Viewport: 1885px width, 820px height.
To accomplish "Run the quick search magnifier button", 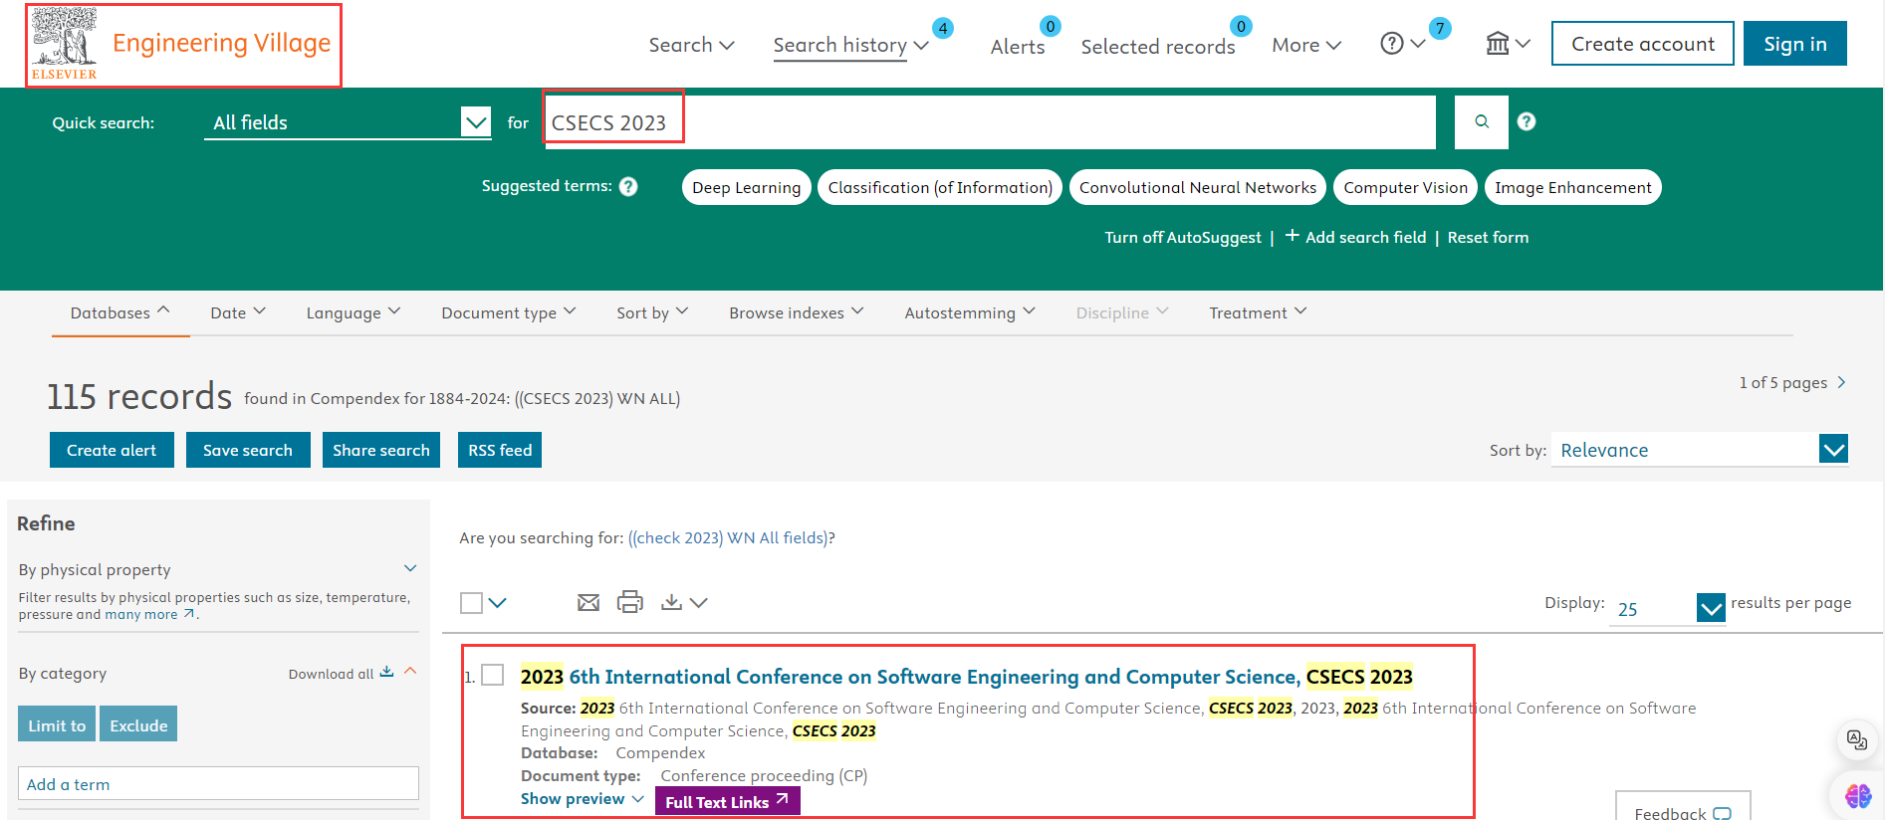I will click(x=1482, y=121).
